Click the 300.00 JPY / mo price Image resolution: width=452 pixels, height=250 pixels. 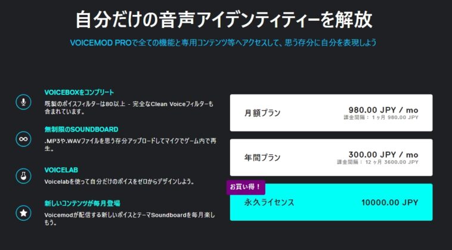click(x=383, y=155)
